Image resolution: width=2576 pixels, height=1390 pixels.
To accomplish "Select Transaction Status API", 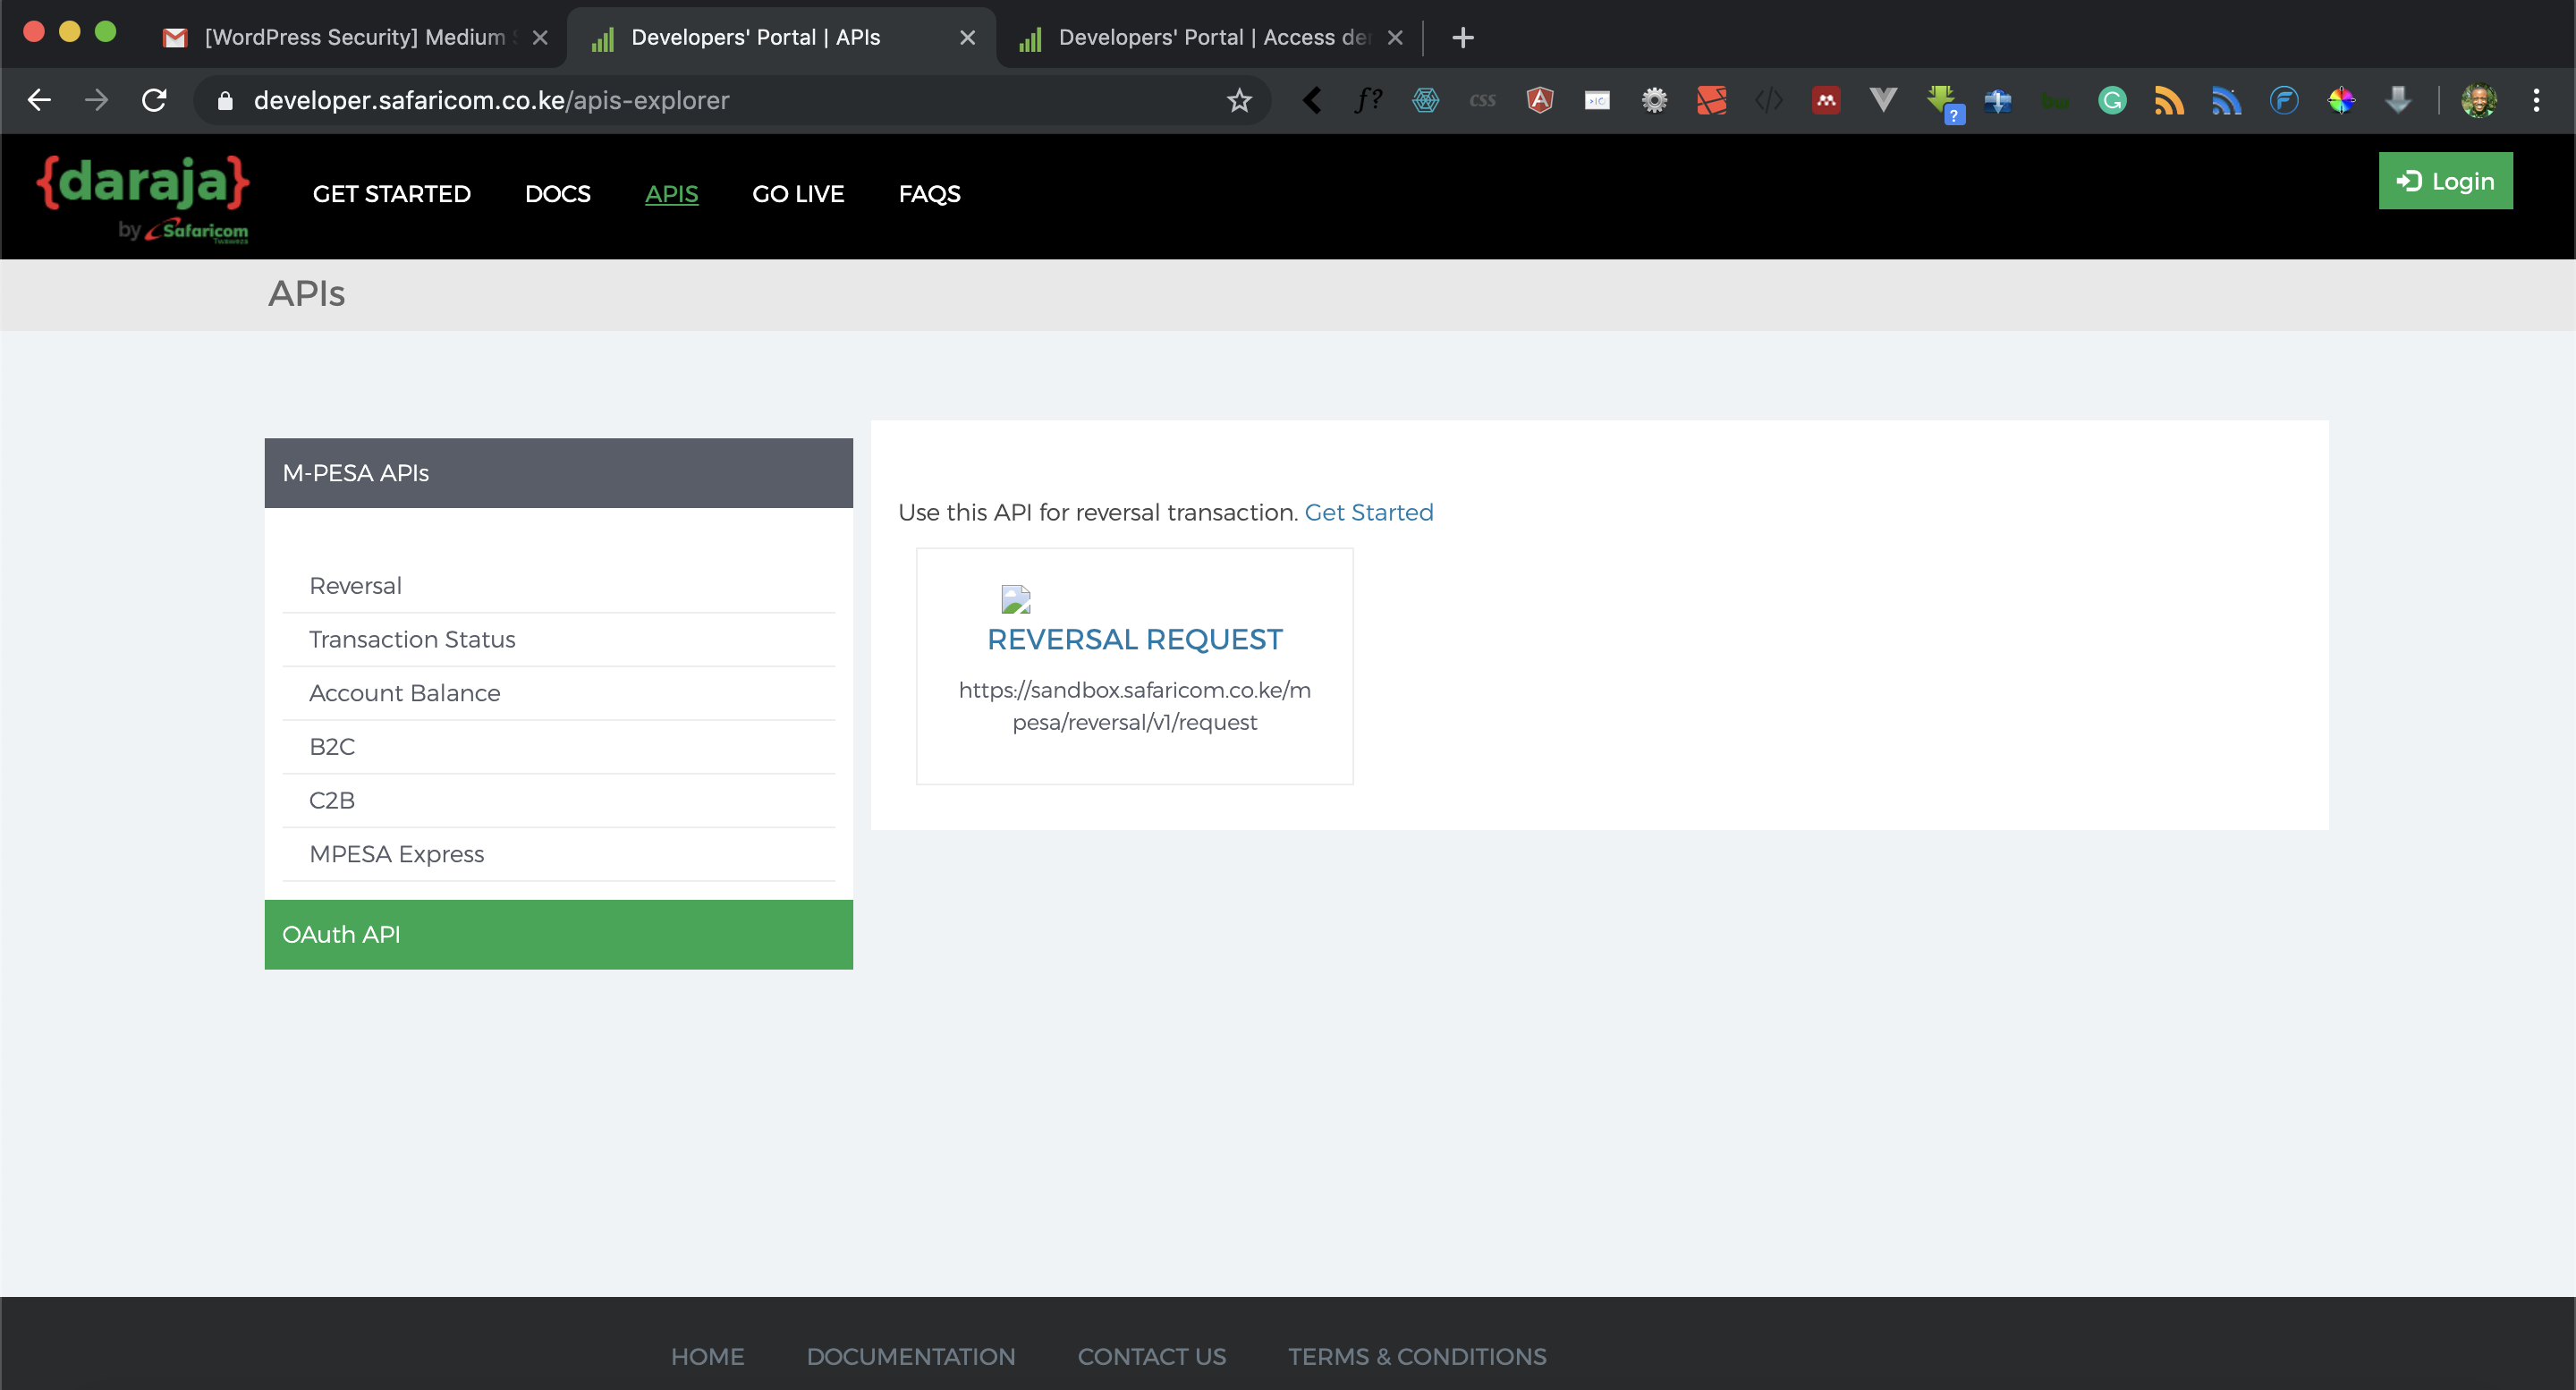I will [x=558, y=639].
